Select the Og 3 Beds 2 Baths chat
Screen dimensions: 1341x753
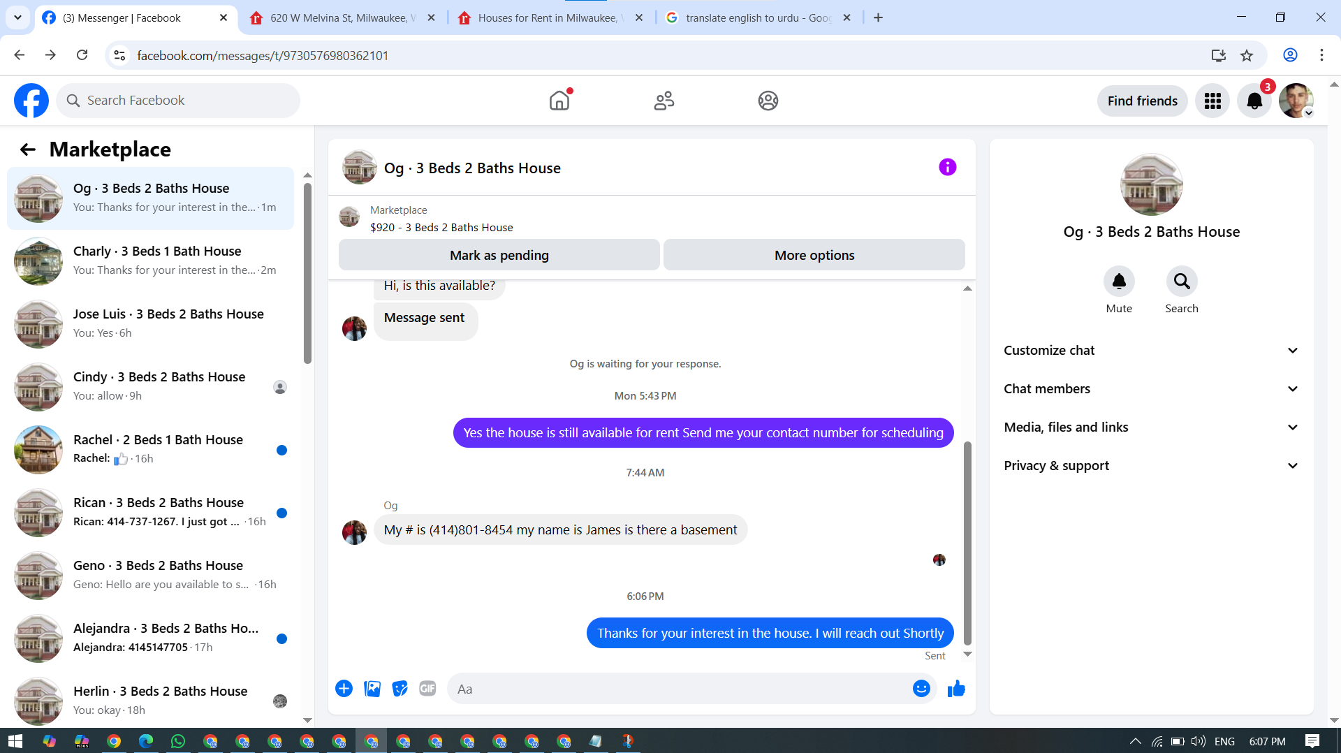pos(150,198)
